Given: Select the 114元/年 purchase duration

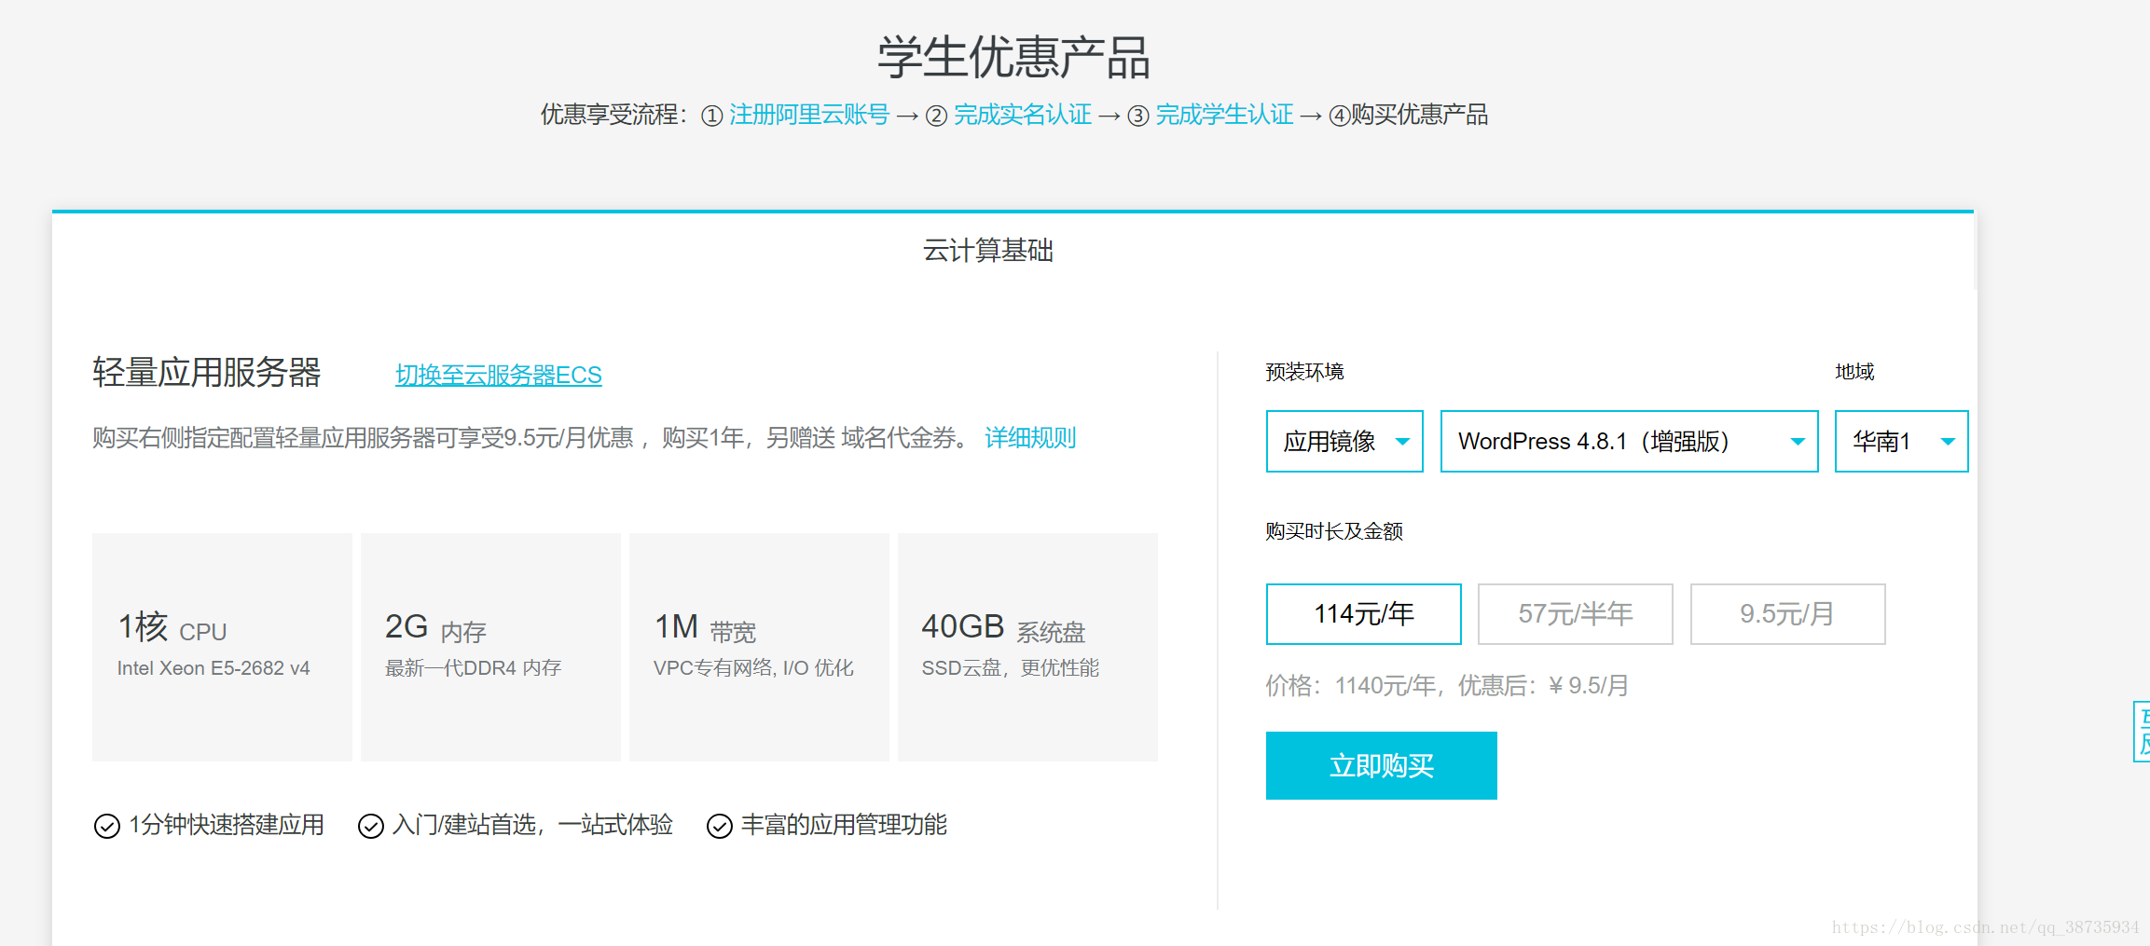Looking at the screenshot, I should pos(1363,614).
